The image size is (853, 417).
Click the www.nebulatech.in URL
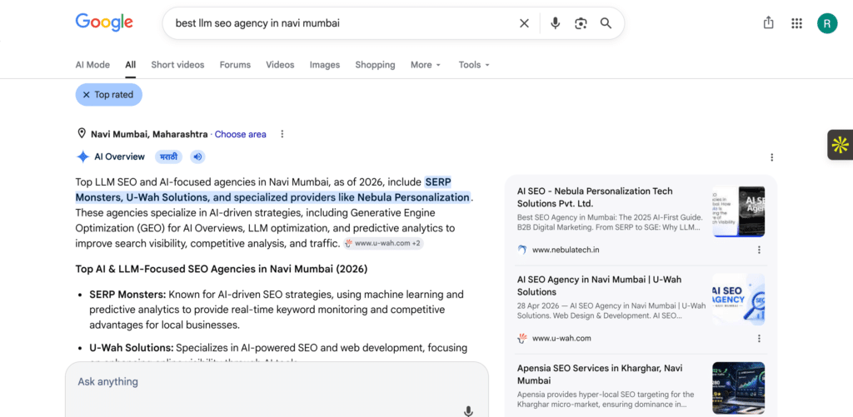click(x=566, y=250)
